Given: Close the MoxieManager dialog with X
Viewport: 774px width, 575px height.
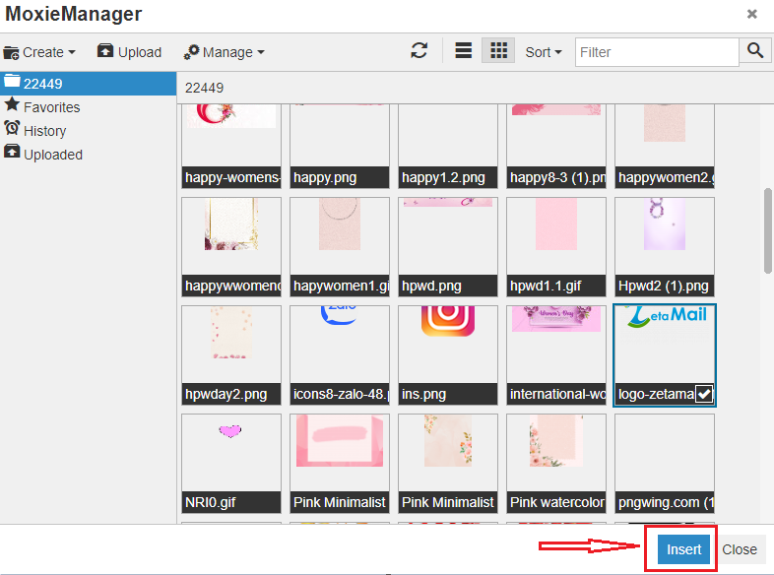Looking at the screenshot, I should coord(751,14).
